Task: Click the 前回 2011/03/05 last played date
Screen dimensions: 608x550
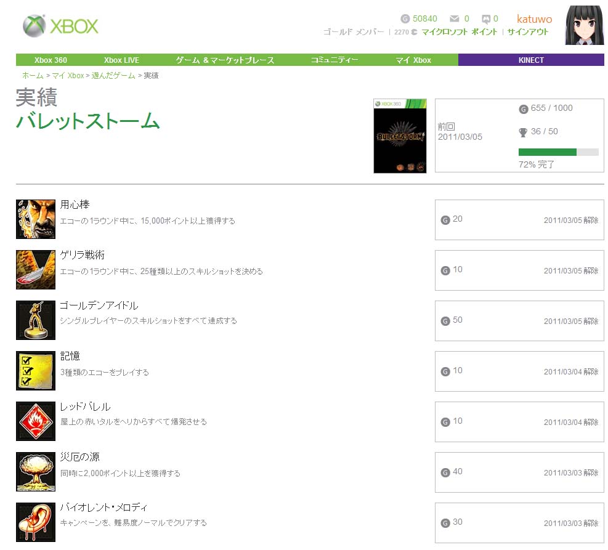Action: point(460,132)
